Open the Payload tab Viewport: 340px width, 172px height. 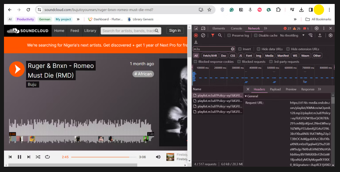pyautogui.click(x=275, y=90)
